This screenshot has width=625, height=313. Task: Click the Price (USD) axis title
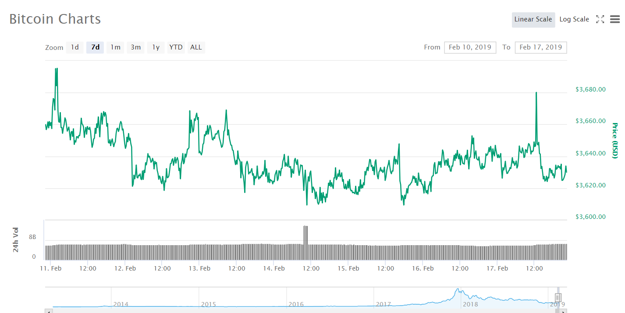click(x=615, y=141)
